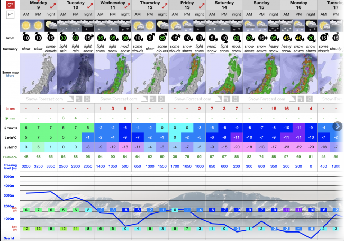The height and width of the screenshot is (241, 344).
Task: Click the moon-and-clouds icon for Monday 9 night
Action: coord(51,25)
